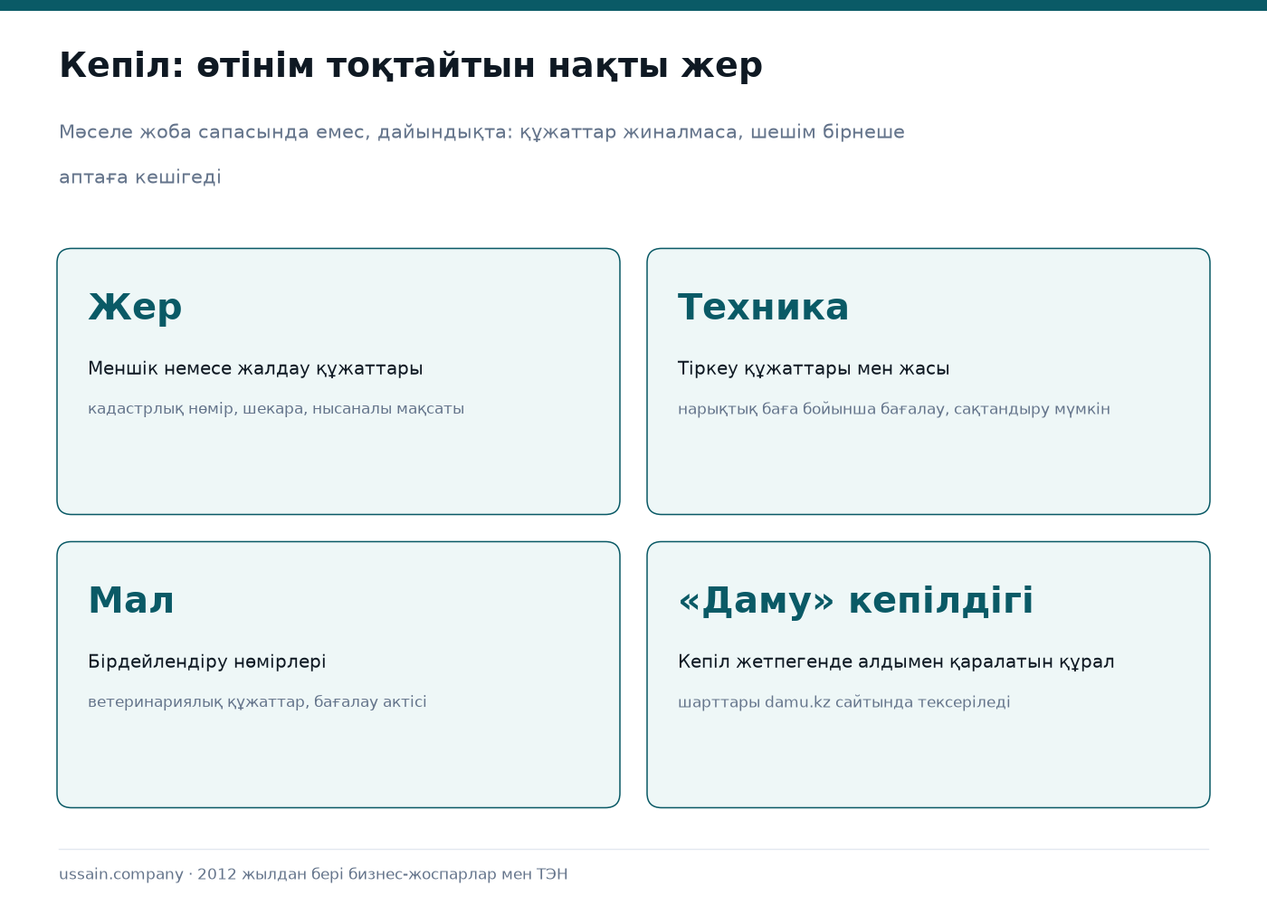Select «нарықтық баға бойынша бағалау, сақтандыру мүмкін»
The height and width of the screenshot is (905, 1267).
tap(894, 409)
